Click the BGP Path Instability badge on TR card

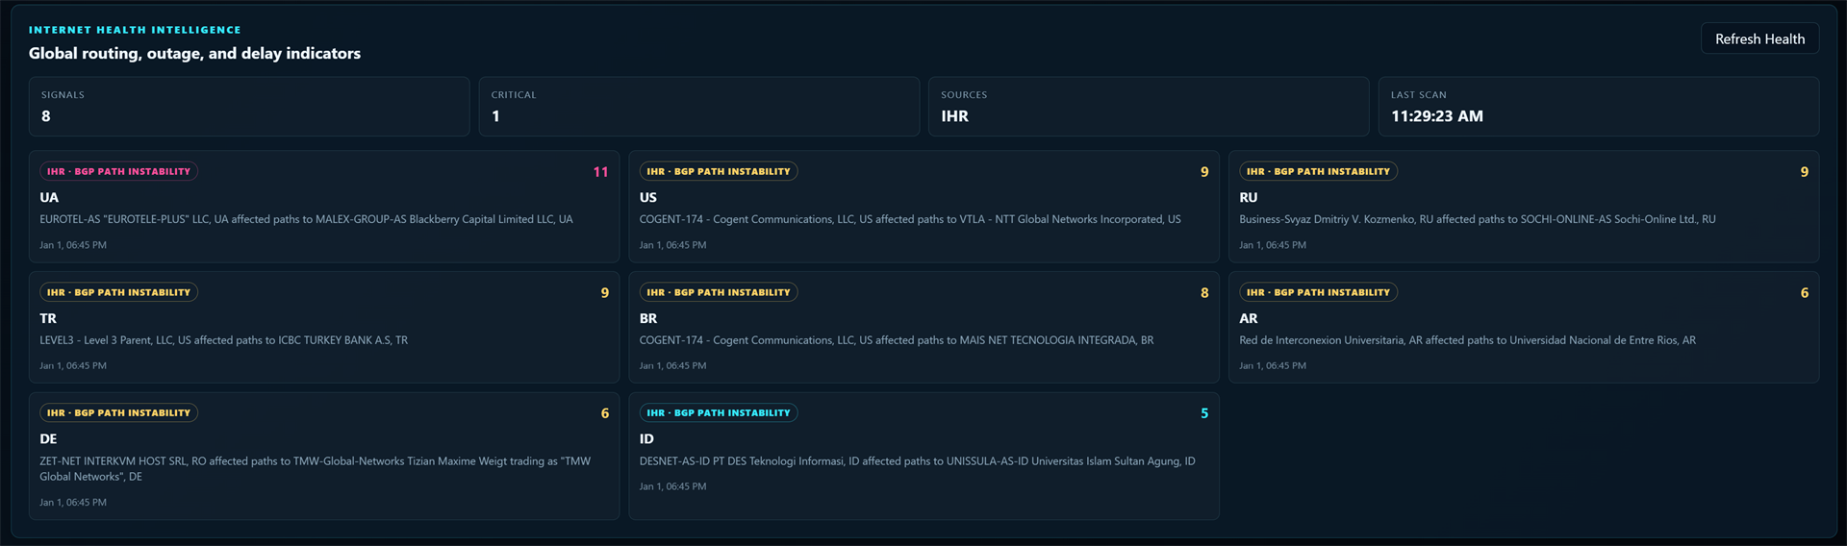pyautogui.click(x=118, y=292)
